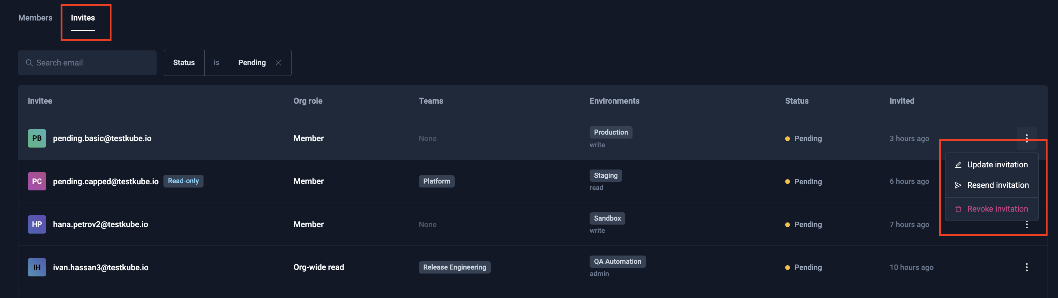Click the PC avatar icon

37,181
